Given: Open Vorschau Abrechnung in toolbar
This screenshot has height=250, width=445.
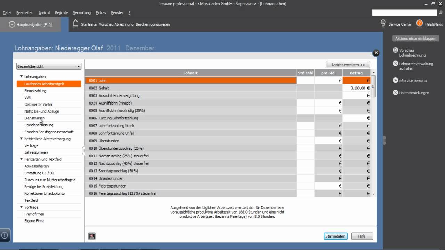Looking at the screenshot, I should pos(116,24).
